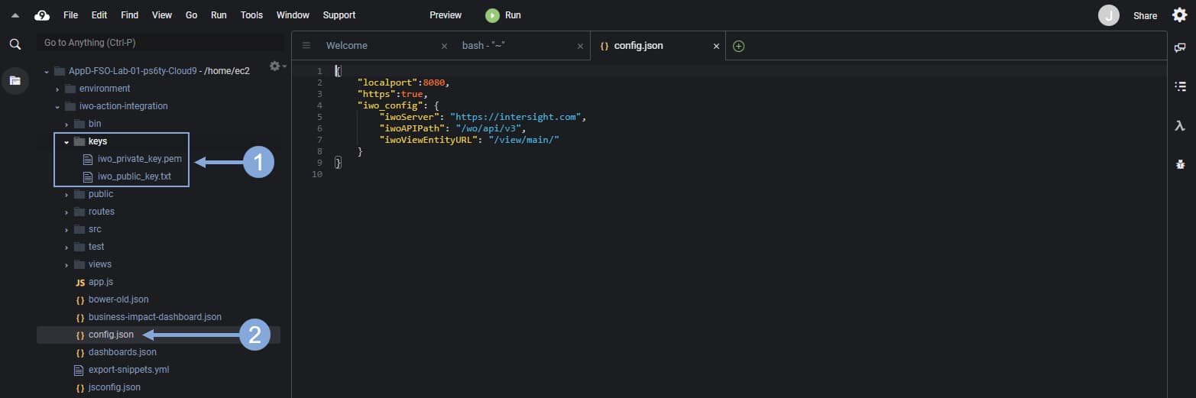Open iwo_private_key.pem file
Viewport: 1196px width, 398px height.
[x=139, y=159]
